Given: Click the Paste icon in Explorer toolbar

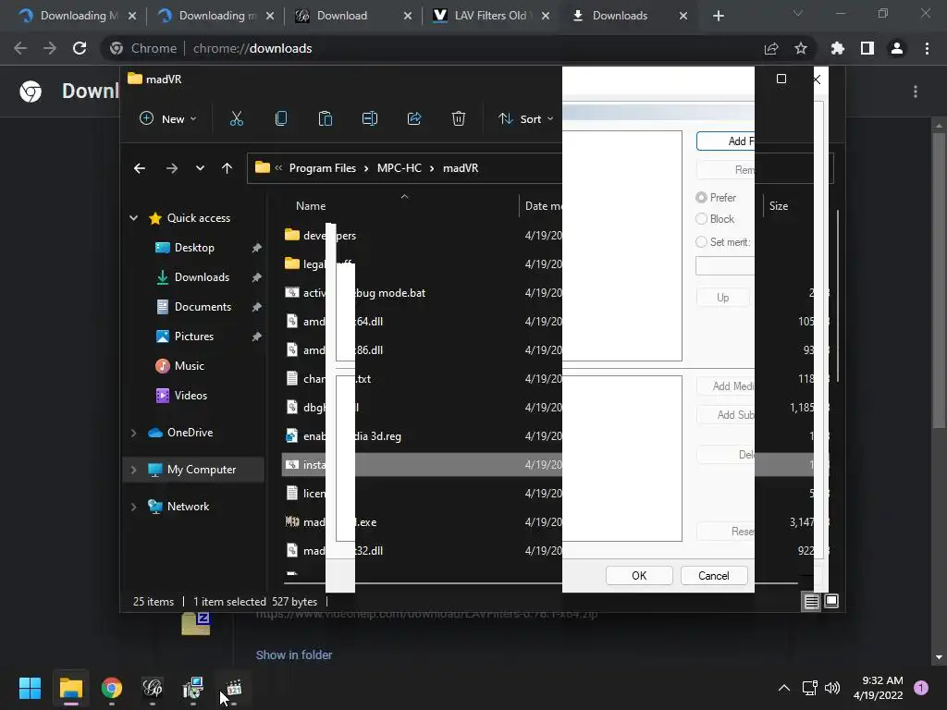Looking at the screenshot, I should 325,119.
